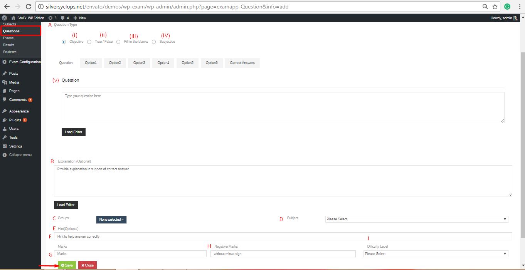Open the updates icon showing 5
Screen dimensions: 525x270
[52, 18]
